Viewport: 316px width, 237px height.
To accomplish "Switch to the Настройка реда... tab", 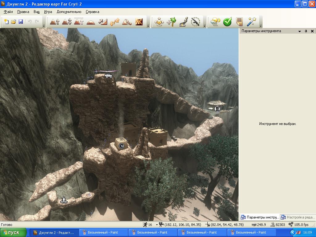I will (298, 217).
